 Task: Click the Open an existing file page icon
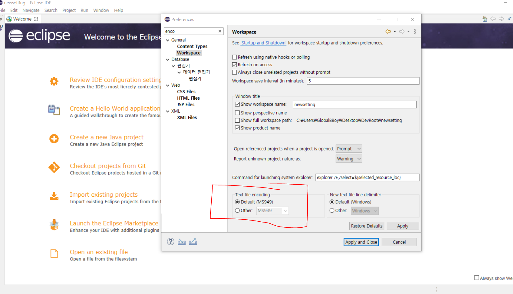coord(54,254)
